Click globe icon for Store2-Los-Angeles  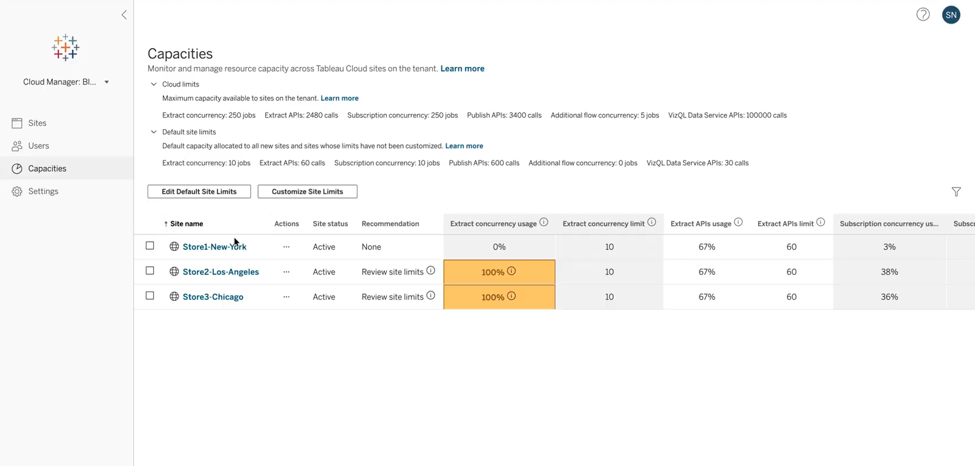coord(174,271)
